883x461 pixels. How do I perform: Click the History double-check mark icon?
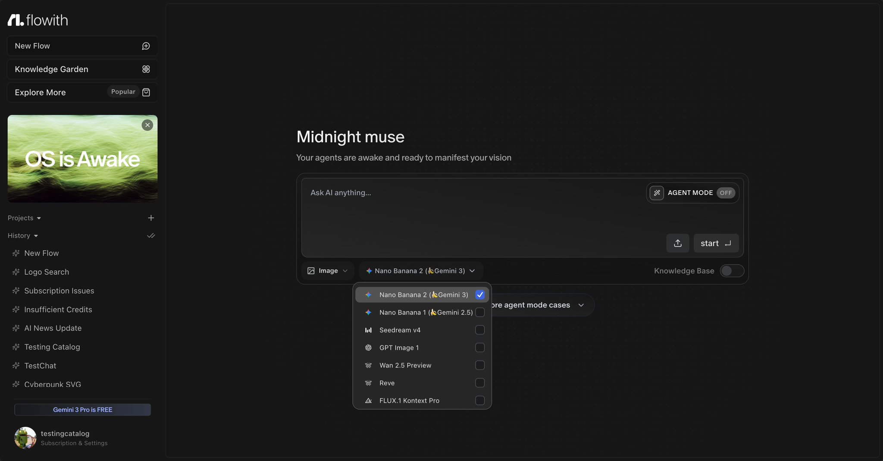coord(151,235)
